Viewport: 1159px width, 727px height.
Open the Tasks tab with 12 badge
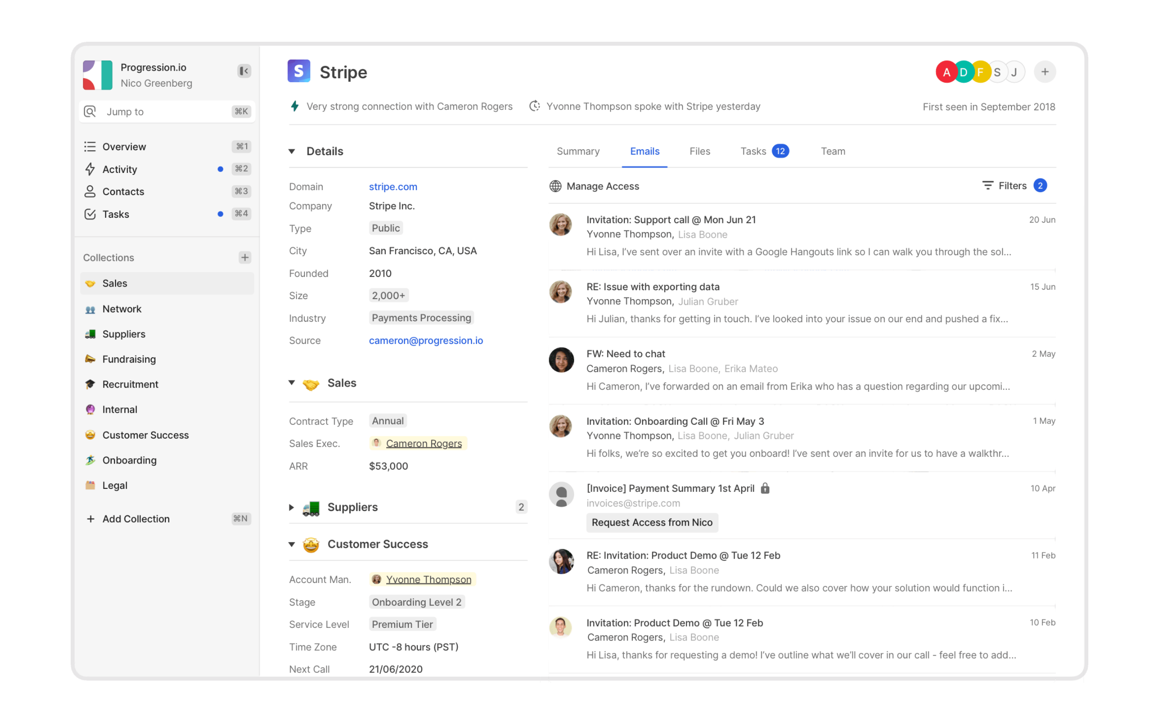point(764,151)
